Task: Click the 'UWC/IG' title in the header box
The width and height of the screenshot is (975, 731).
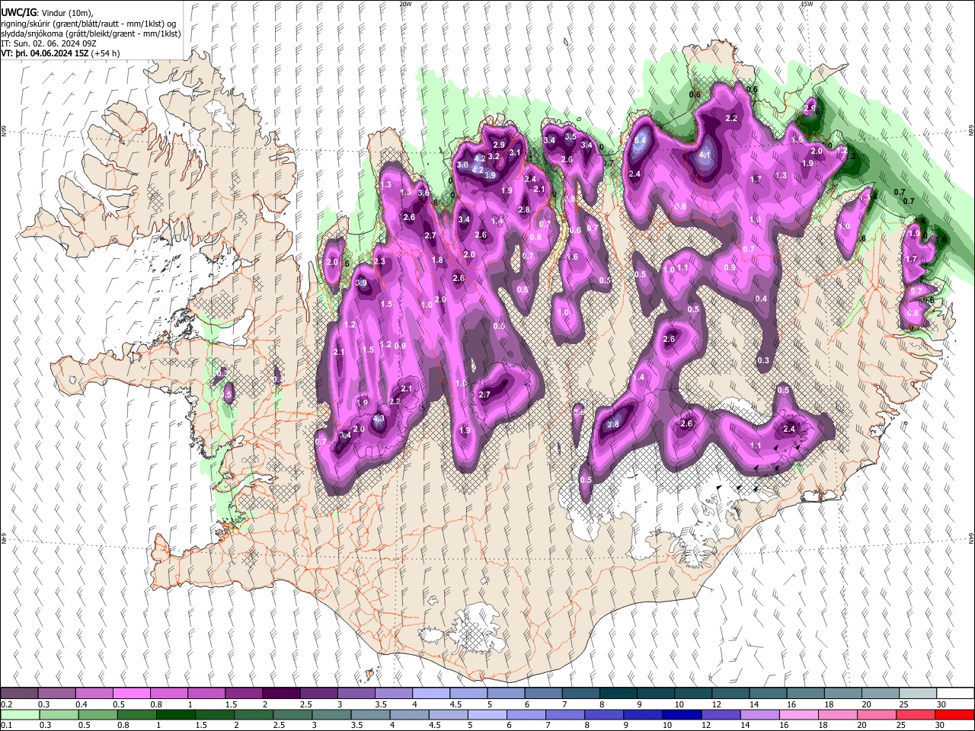Action: pyautogui.click(x=18, y=12)
